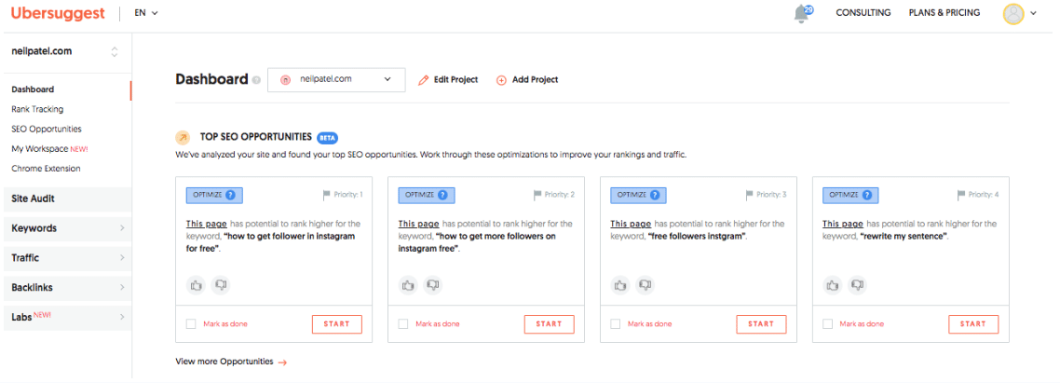This screenshot has height=383, width=1060.
Task: Open Rank Tracking in the sidebar
Action: pos(37,109)
